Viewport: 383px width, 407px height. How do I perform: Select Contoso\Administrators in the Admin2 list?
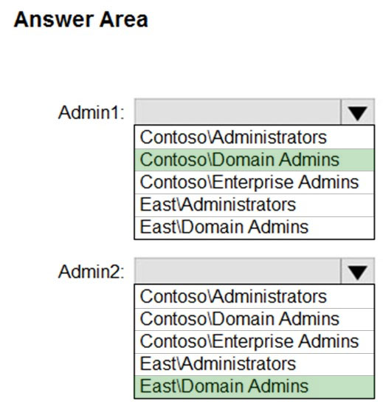pos(255,296)
